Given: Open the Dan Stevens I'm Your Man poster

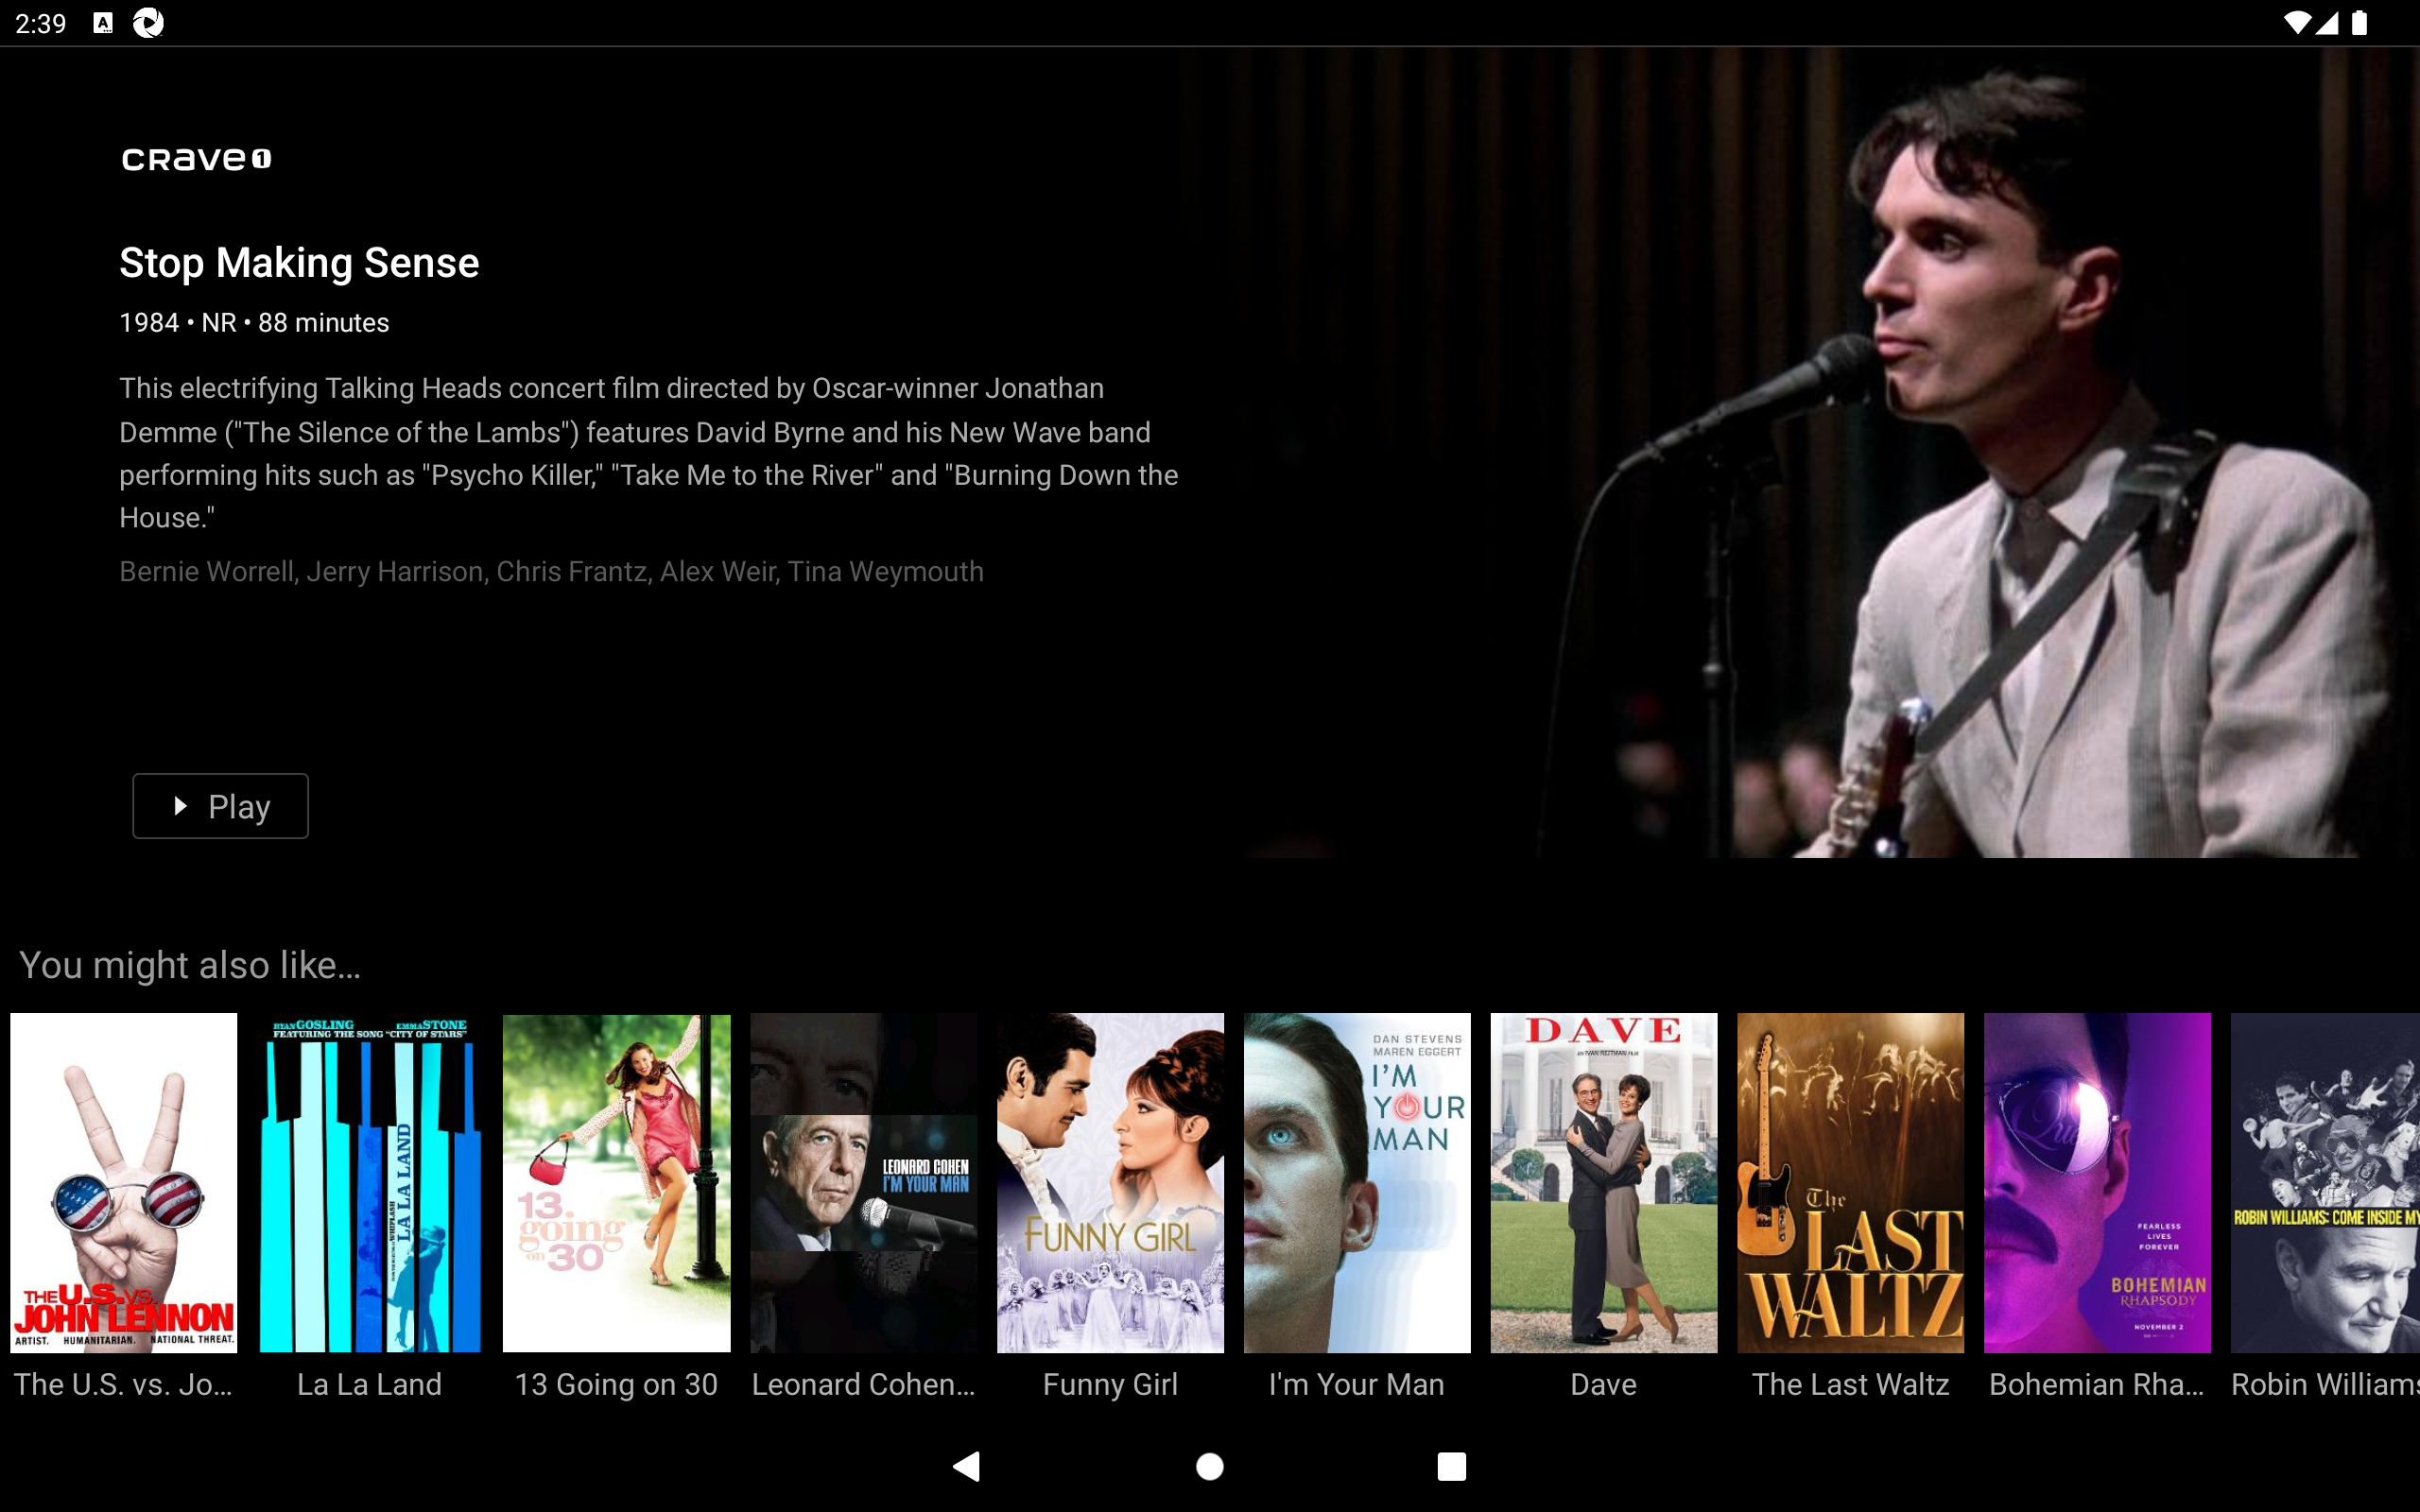Looking at the screenshot, I should tap(1357, 1183).
